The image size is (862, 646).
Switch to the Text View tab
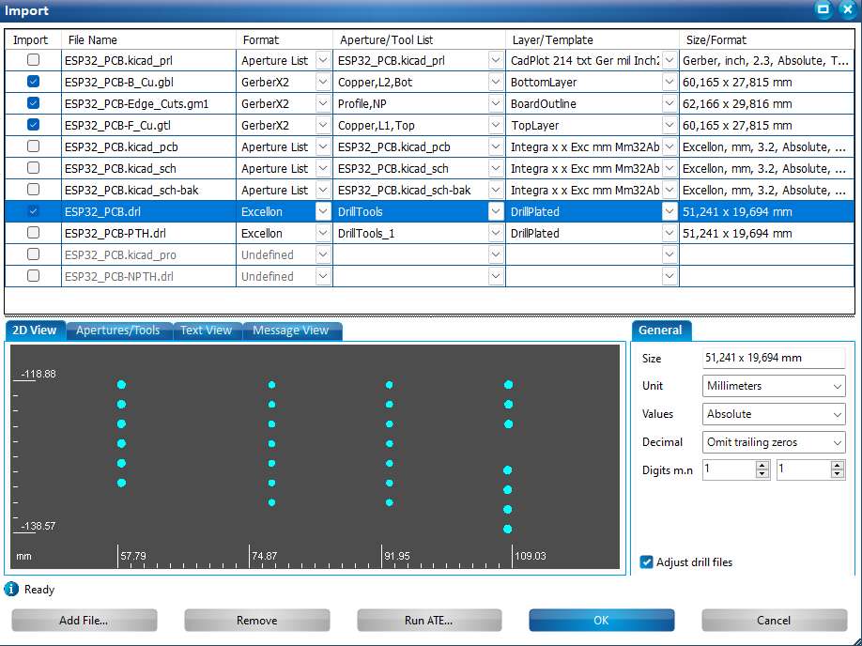pos(207,331)
